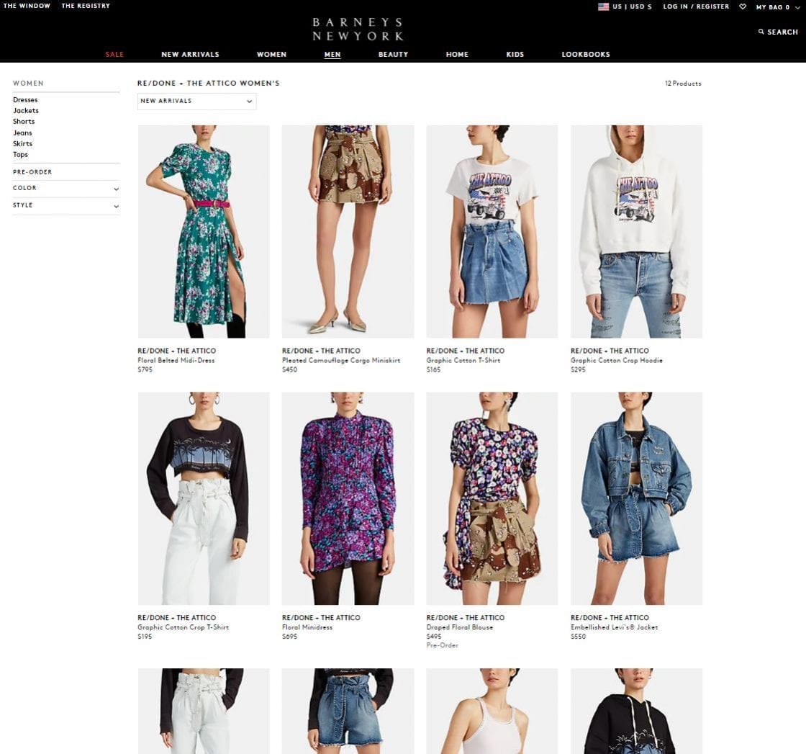Click the wishlist heart icon
The image size is (806, 754).
tap(742, 6)
